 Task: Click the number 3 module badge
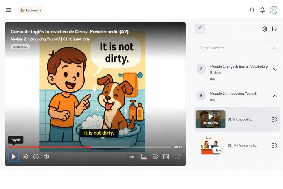tap(201, 96)
